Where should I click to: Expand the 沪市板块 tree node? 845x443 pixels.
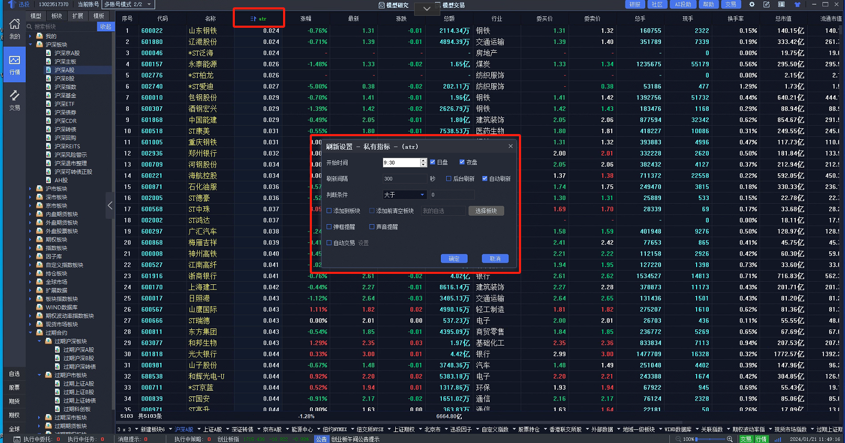(x=30, y=189)
